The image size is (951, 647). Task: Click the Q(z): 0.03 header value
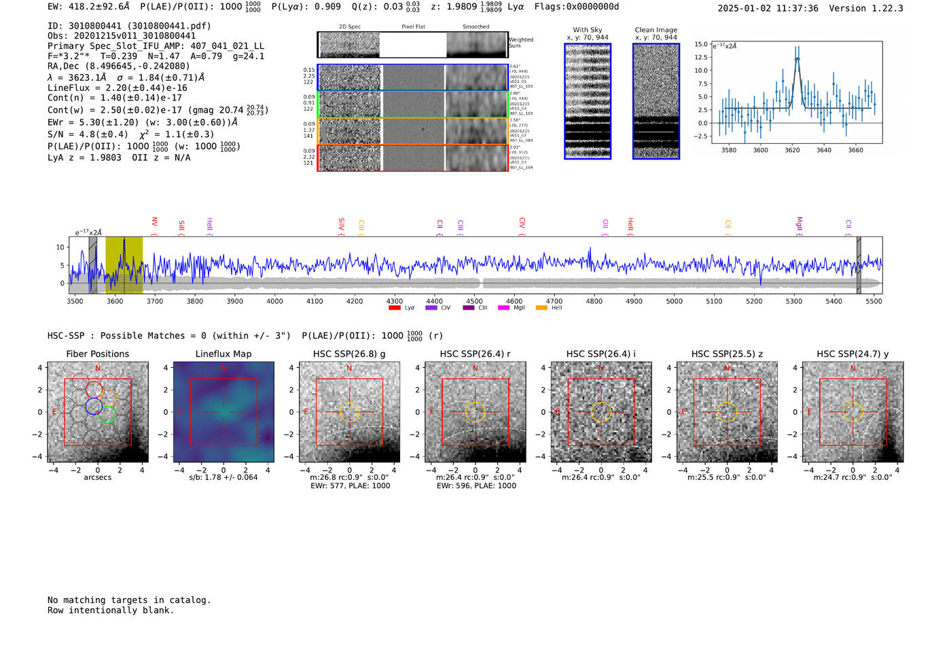[387, 7]
